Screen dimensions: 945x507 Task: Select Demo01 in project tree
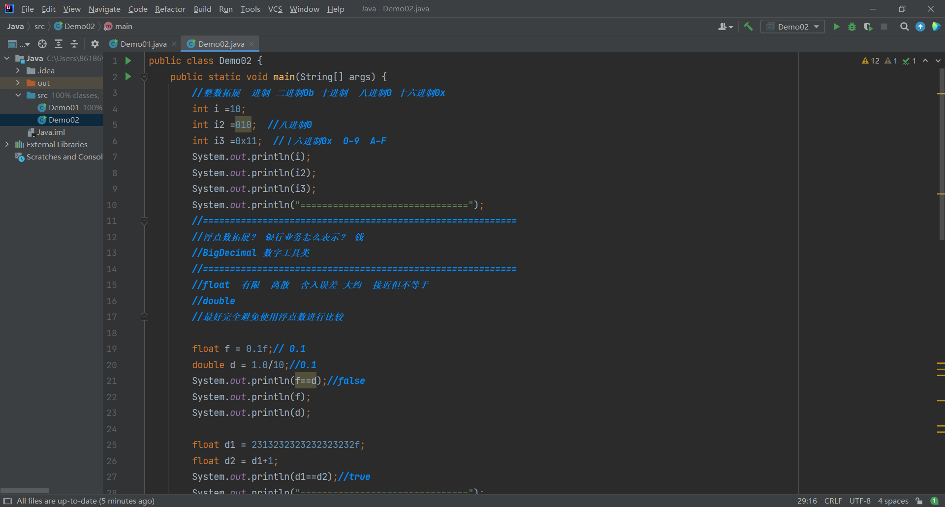click(63, 107)
